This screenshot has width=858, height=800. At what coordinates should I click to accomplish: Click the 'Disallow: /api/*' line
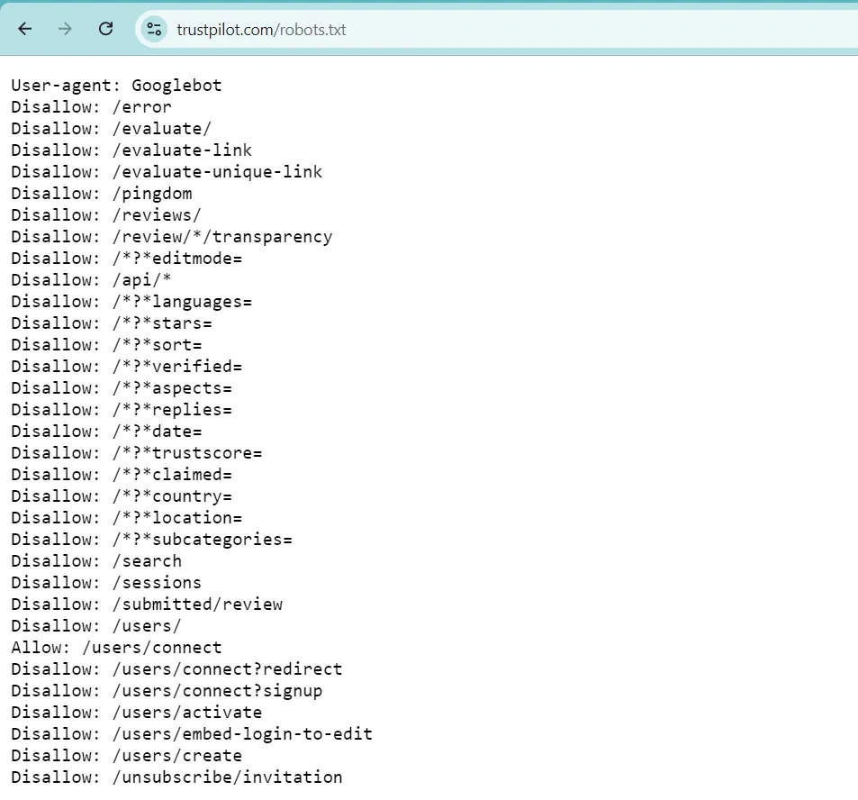[x=91, y=280]
